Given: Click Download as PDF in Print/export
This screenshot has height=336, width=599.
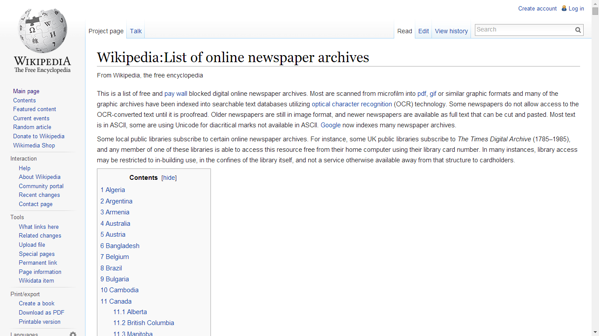Looking at the screenshot, I should tap(41, 312).
